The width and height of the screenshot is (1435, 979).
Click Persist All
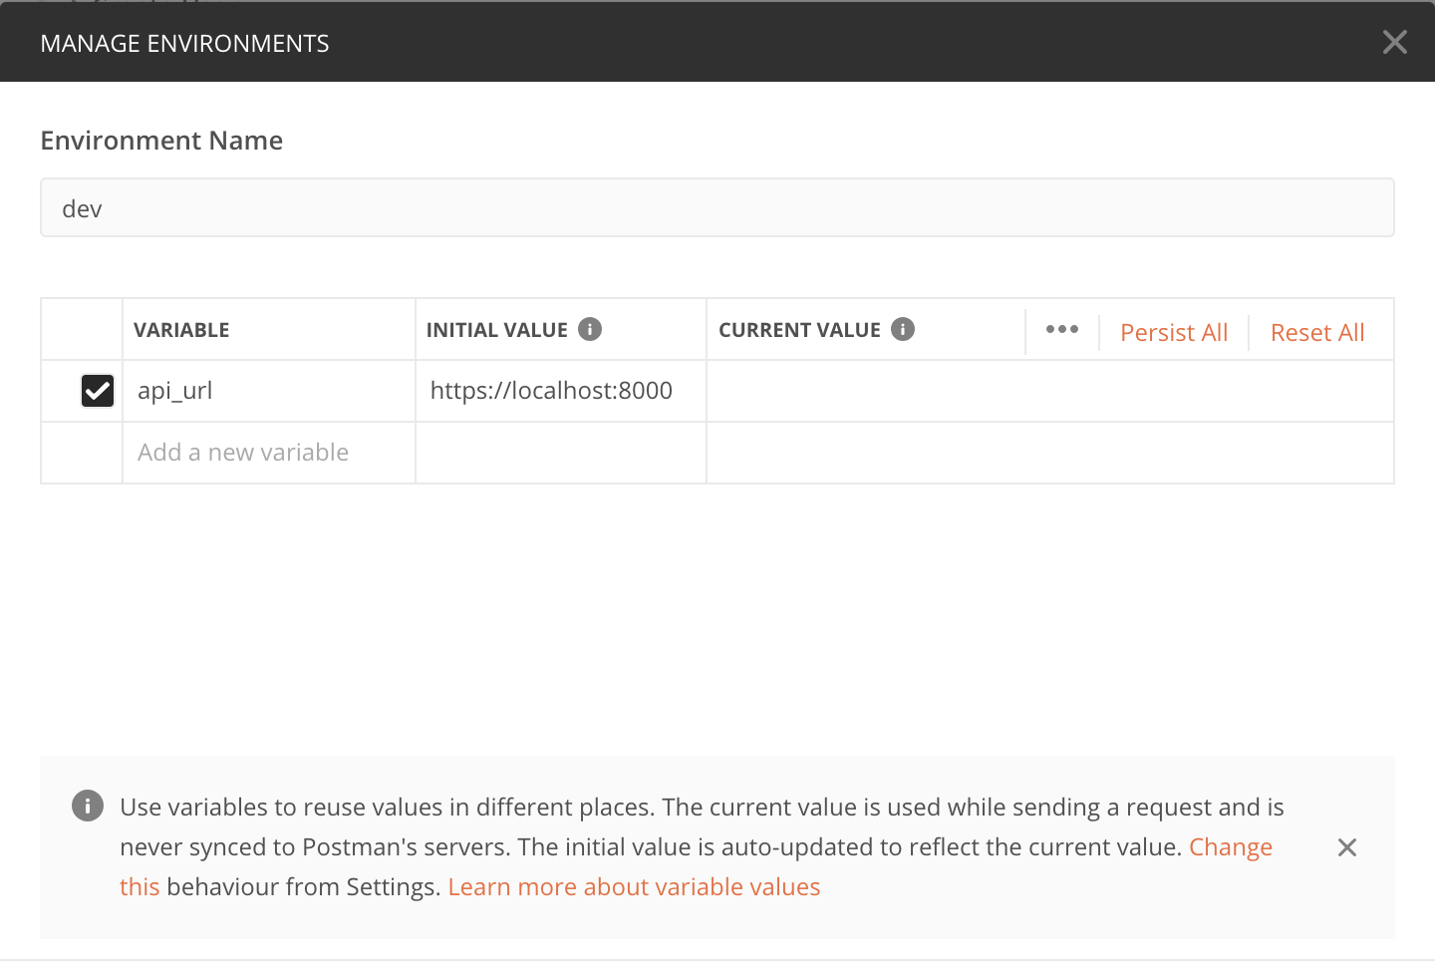[x=1174, y=332]
